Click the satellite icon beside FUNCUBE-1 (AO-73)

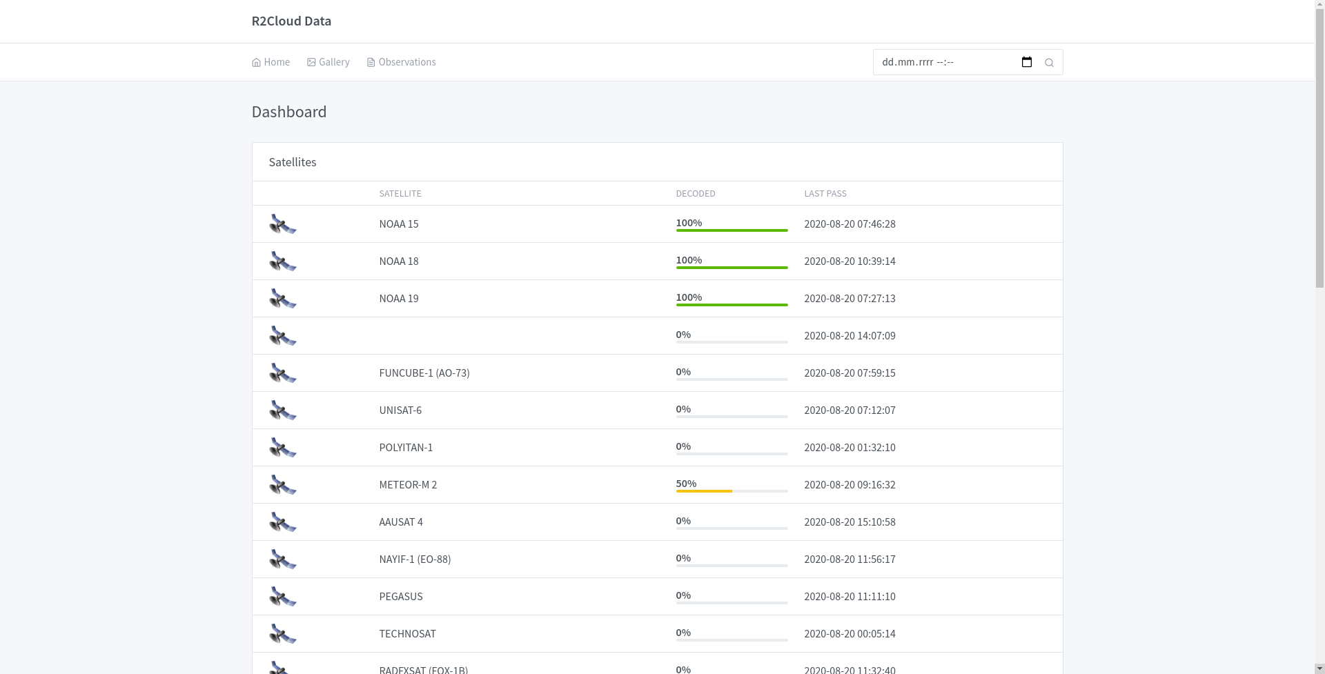(x=283, y=373)
